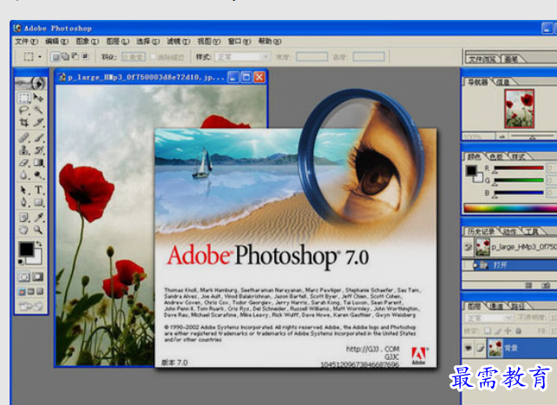The width and height of the screenshot is (557, 405).
Task: Switch to Quick Mask mode
Action: click(37, 277)
